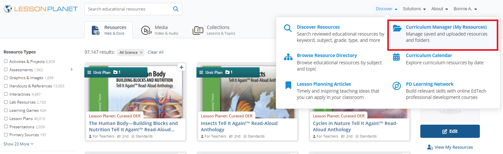Check the Learning Games checkbox
Screen dimensions: 503x154
6,110
